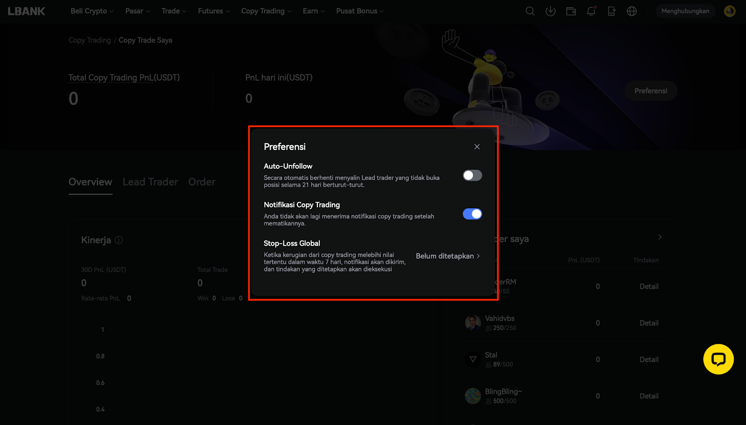Open the download app icon
Image resolution: width=746 pixels, height=425 pixels.
550,11
